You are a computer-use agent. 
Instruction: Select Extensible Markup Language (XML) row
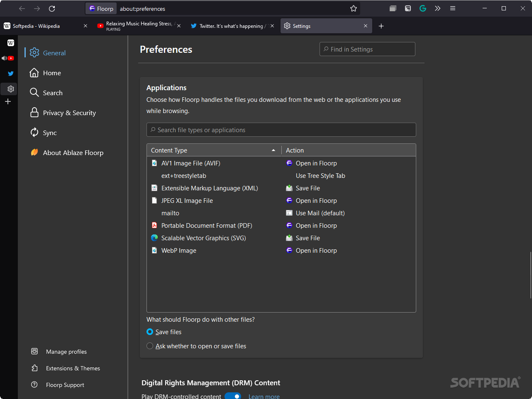click(281, 188)
